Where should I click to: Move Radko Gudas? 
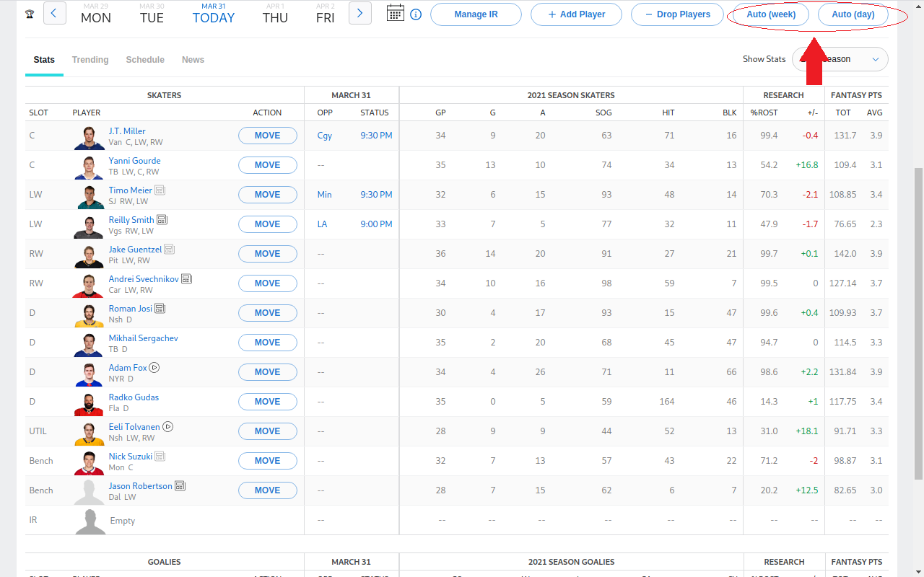268,402
